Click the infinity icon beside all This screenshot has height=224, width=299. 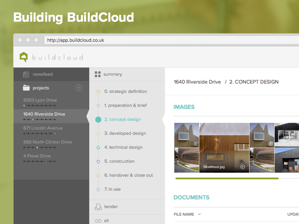tap(98, 221)
